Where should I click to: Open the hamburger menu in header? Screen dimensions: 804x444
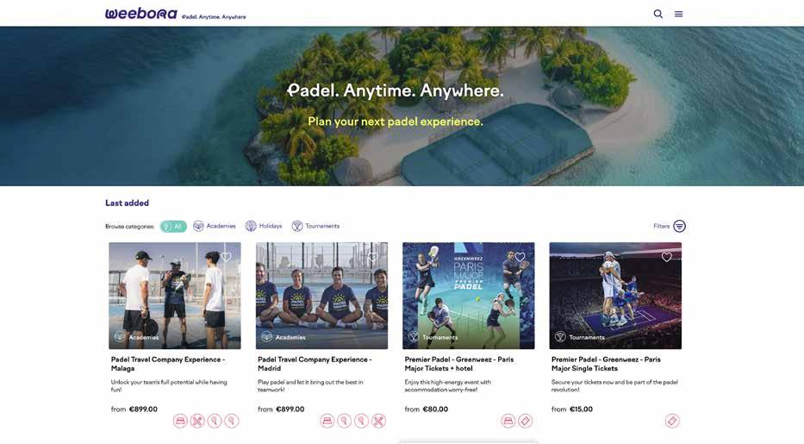coord(678,14)
